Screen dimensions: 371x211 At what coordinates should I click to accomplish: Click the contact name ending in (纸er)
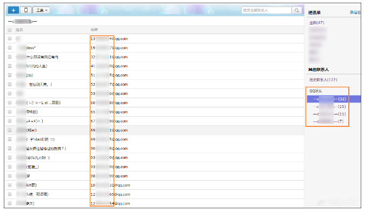(x=26, y=130)
